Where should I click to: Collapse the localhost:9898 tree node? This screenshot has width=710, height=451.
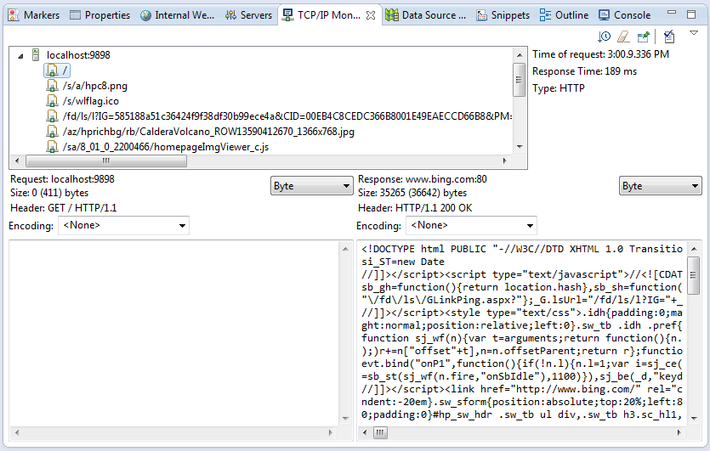(20, 56)
